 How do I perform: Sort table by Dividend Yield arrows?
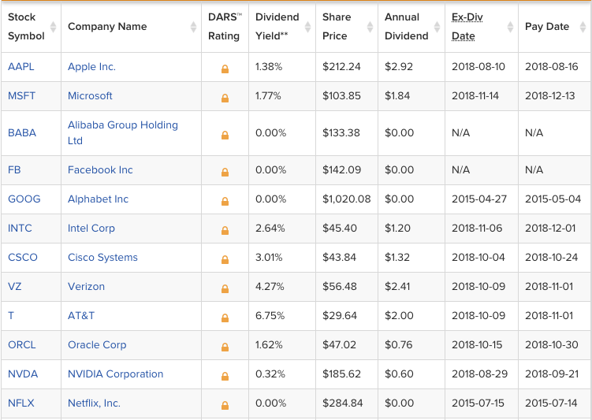(x=307, y=27)
